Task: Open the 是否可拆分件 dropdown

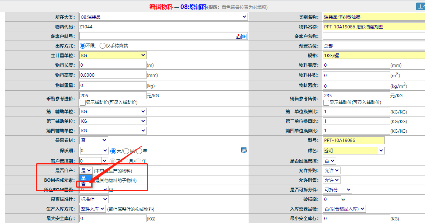Action: coord(337,189)
